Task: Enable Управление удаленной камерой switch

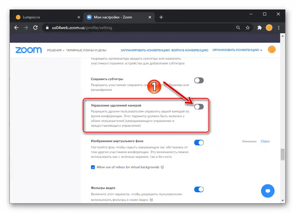Action: [x=199, y=107]
